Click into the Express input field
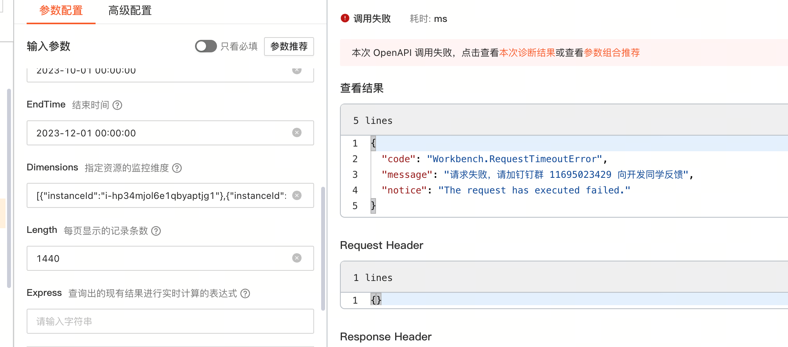This screenshot has width=788, height=347. point(170,321)
